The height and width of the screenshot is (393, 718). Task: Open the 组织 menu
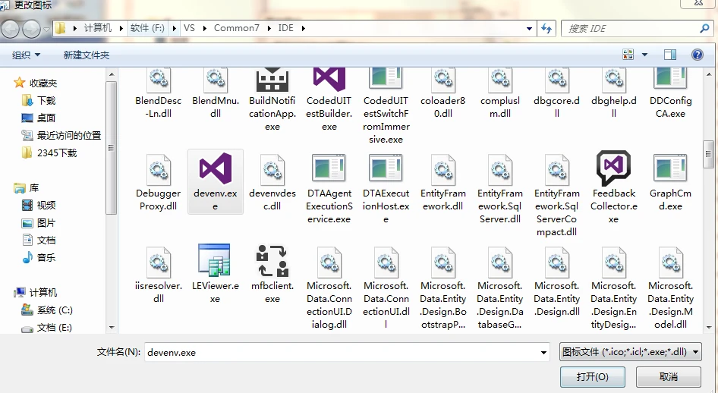pyautogui.click(x=26, y=55)
